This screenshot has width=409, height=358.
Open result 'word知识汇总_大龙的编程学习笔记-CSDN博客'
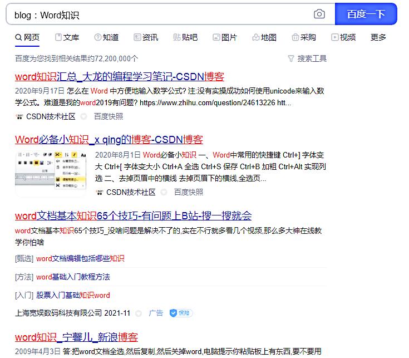[120, 77]
